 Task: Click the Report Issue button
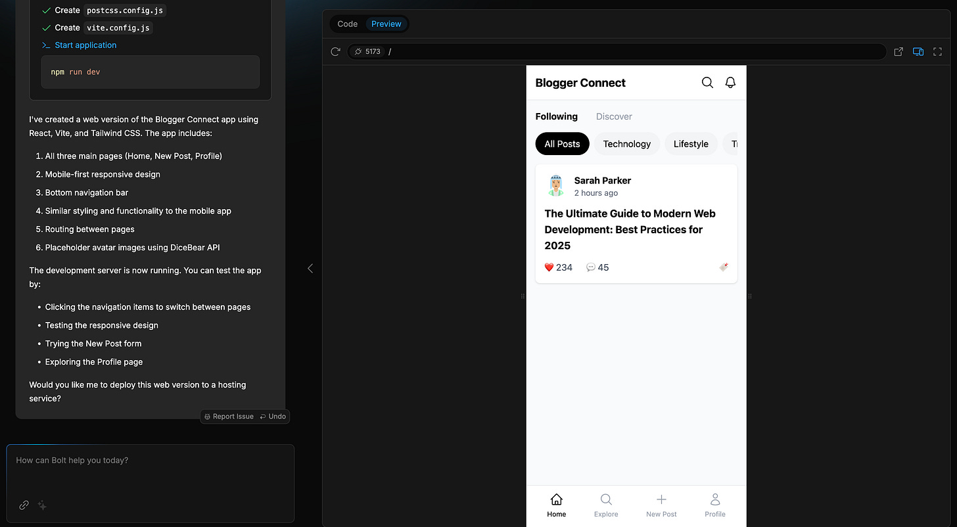click(x=229, y=417)
